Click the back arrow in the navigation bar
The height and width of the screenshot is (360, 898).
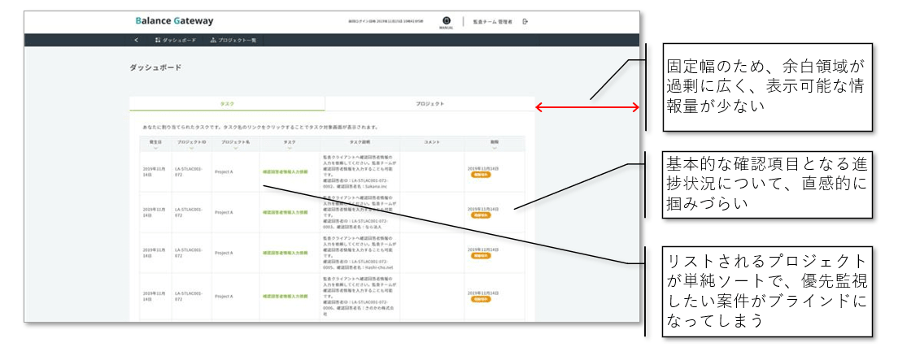(x=137, y=40)
